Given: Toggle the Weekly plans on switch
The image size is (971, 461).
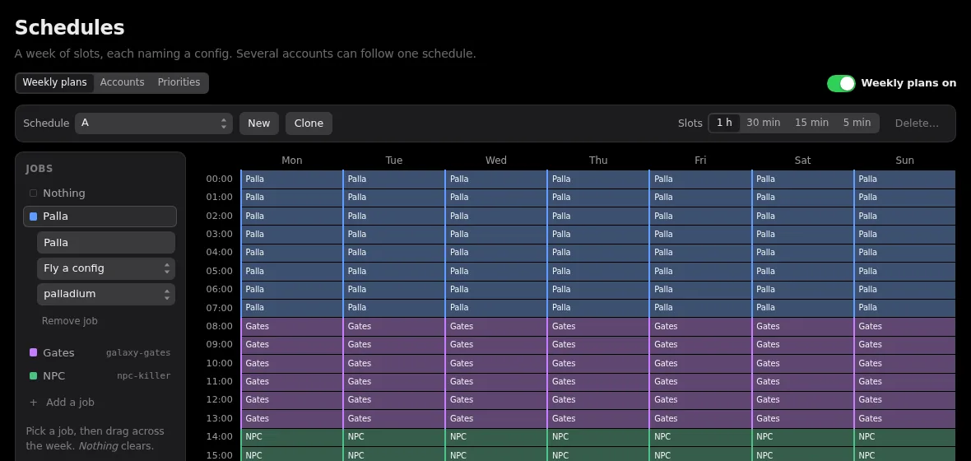Looking at the screenshot, I should [x=841, y=83].
